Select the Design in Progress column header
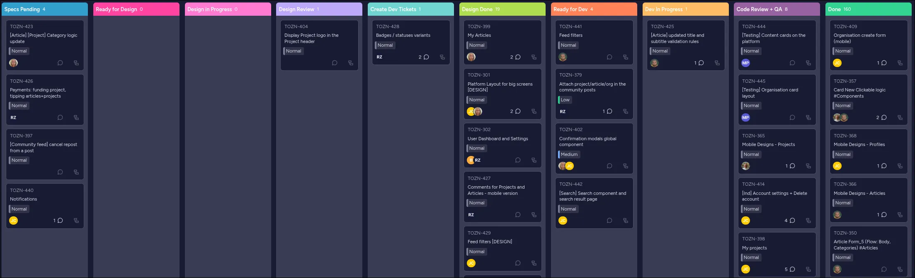The height and width of the screenshot is (278, 915). 228,9
